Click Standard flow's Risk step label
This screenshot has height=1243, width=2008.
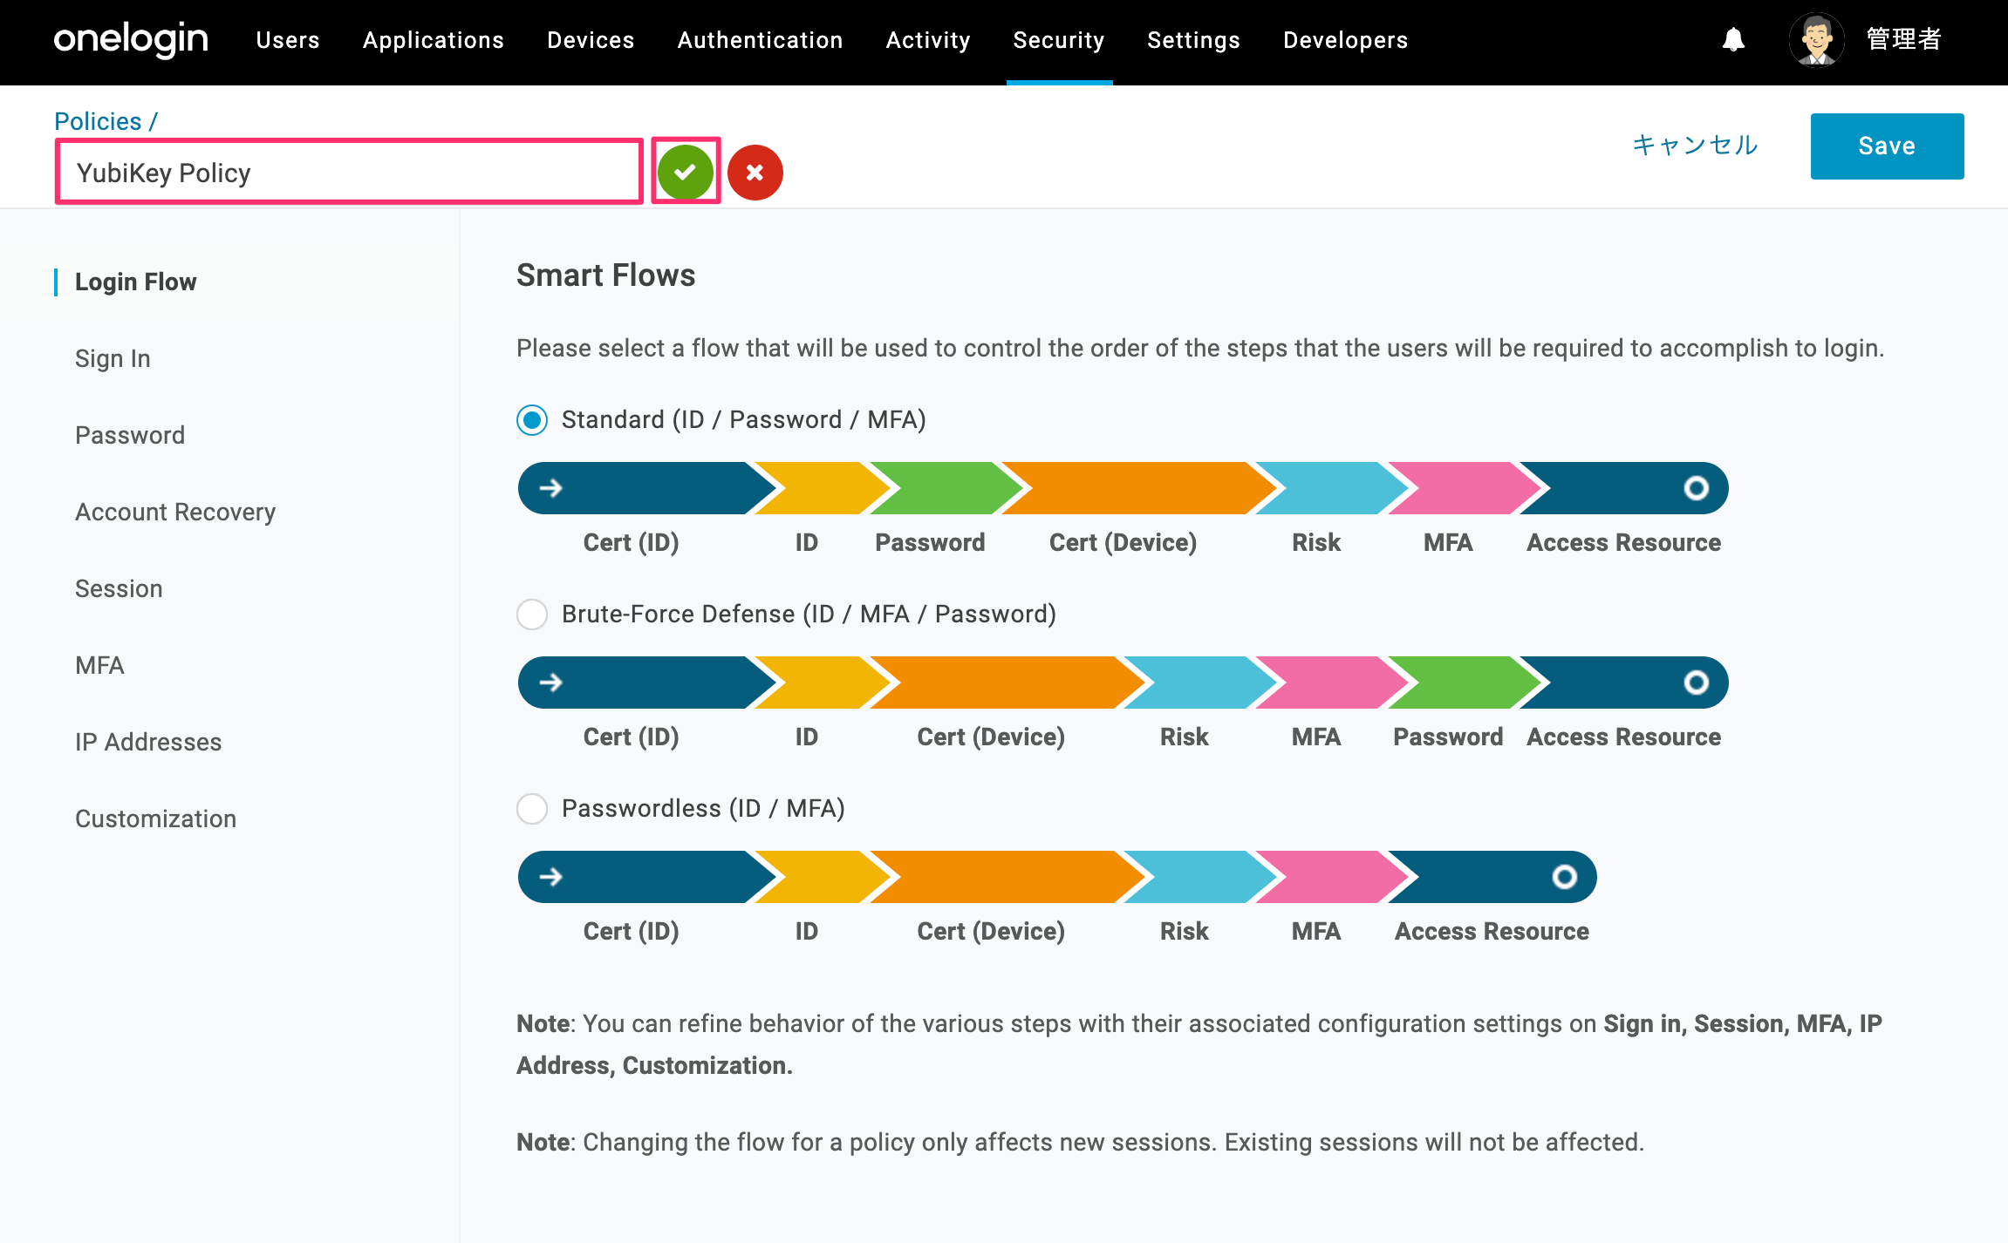point(1316,543)
